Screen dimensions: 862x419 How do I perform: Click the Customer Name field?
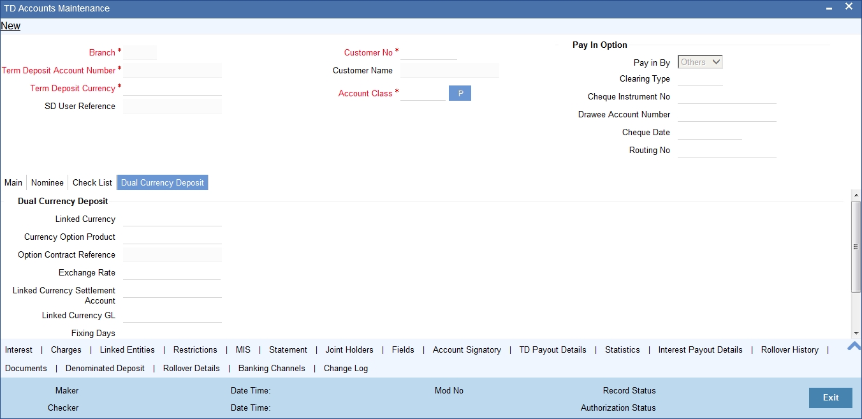[449, 70]
